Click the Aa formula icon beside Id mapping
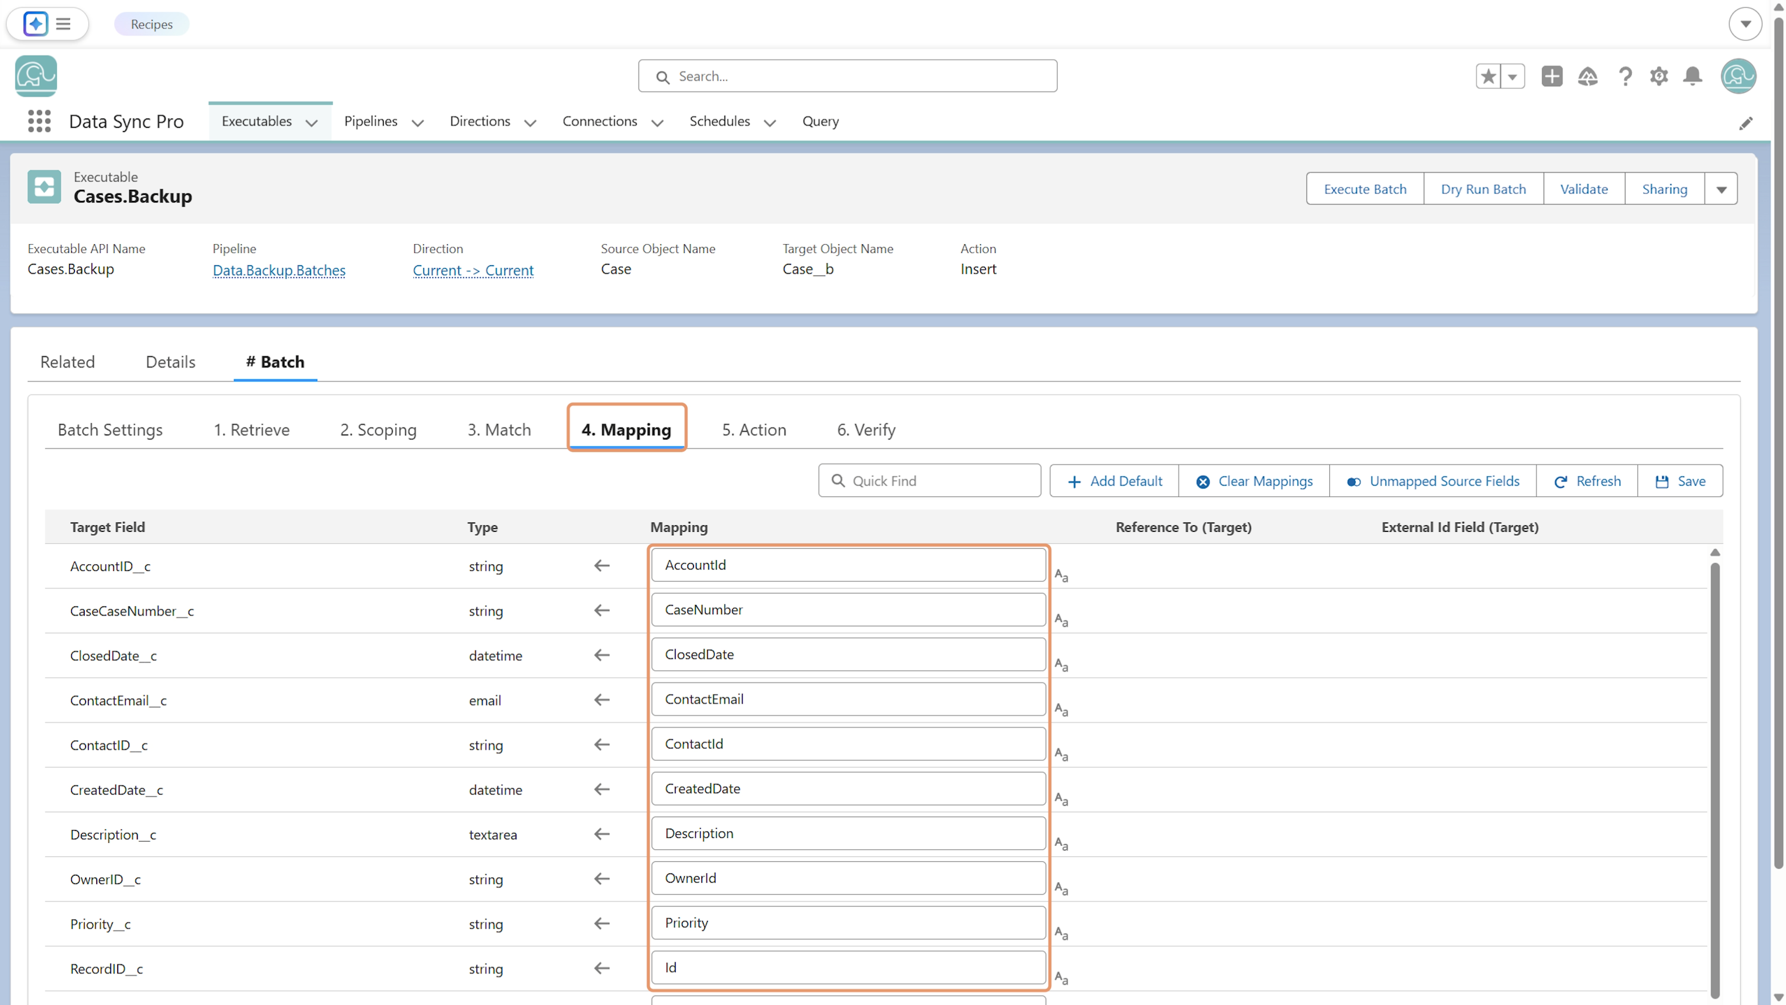 click(1061, 978)
